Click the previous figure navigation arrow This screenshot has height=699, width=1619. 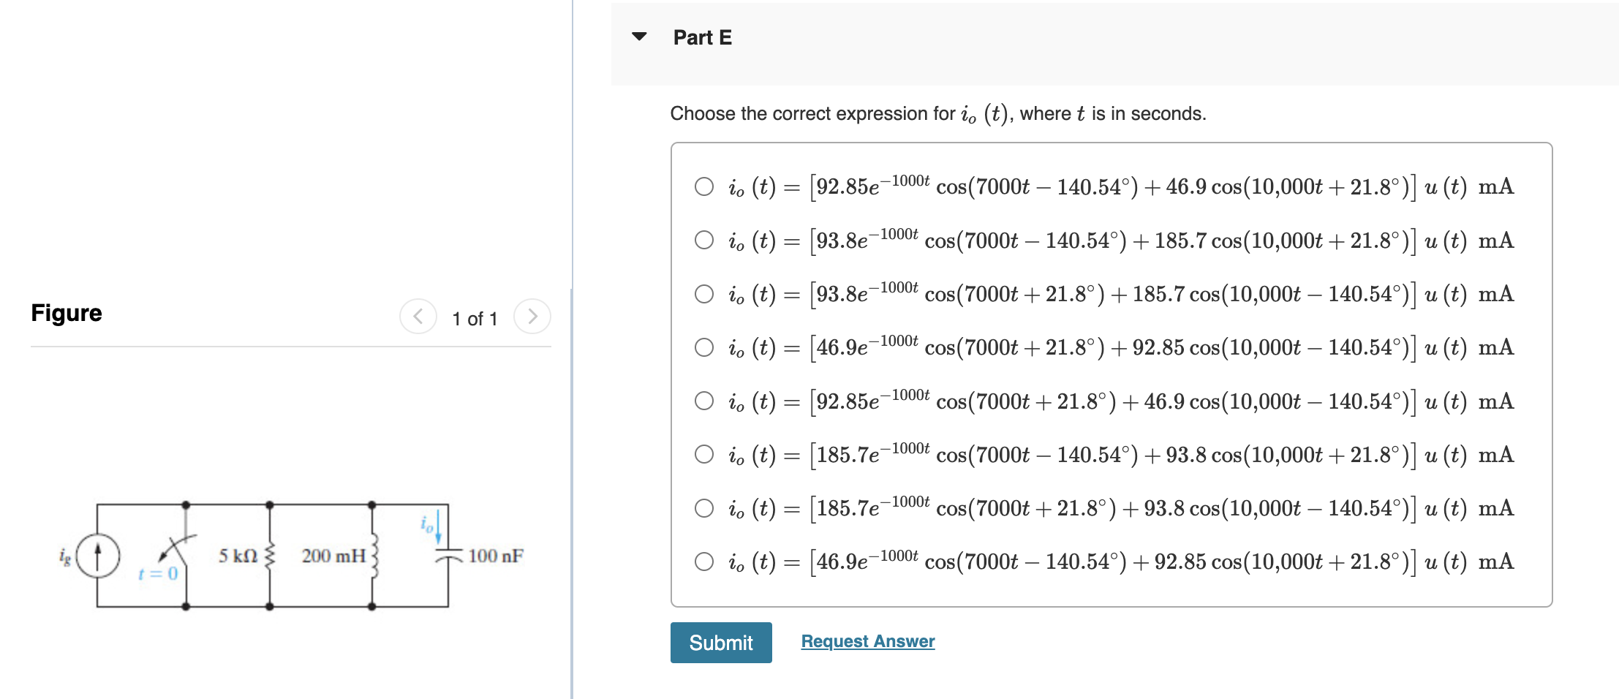coord(418,317)
